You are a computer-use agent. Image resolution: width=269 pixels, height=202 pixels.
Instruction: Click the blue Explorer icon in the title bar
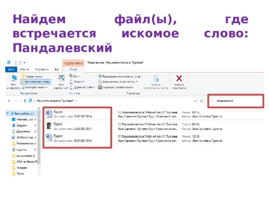[x=8, y=62]
